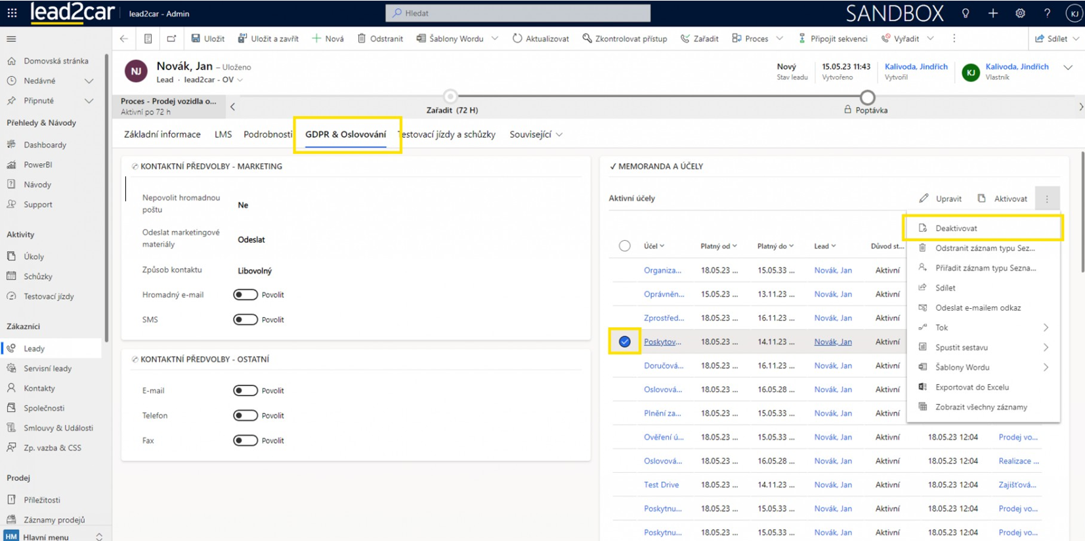The height and width of the screenshot is (541, 1085).
Task: Click the Odstranit trash icon in toolbar
Action: [x=362, y=39]
